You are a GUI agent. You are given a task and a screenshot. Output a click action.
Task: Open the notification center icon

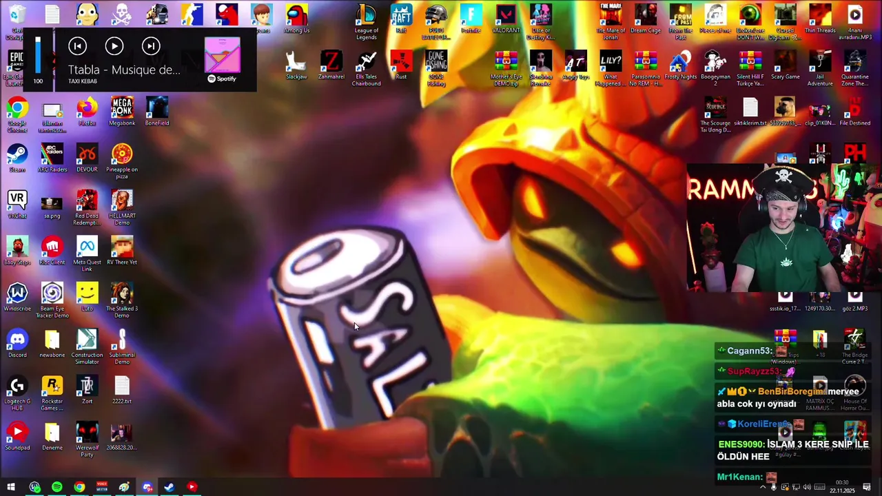[x=867, y=487]
